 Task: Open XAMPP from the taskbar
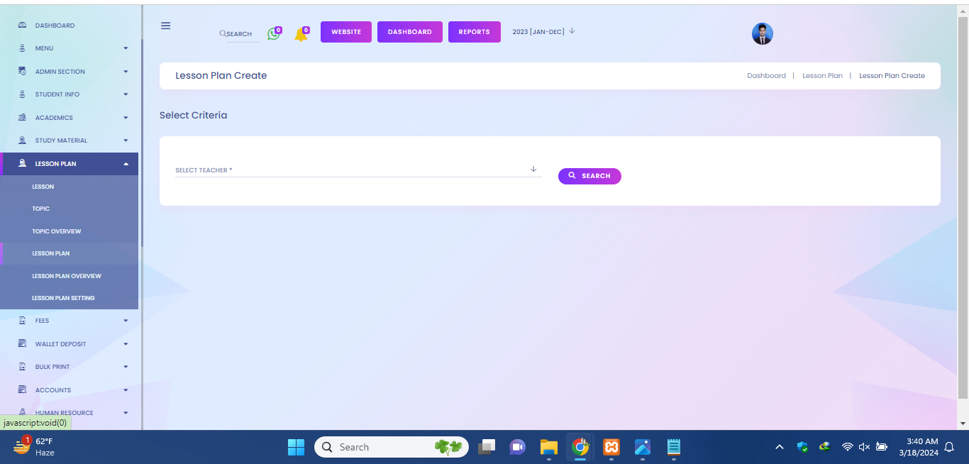click(x=611, y=447)
